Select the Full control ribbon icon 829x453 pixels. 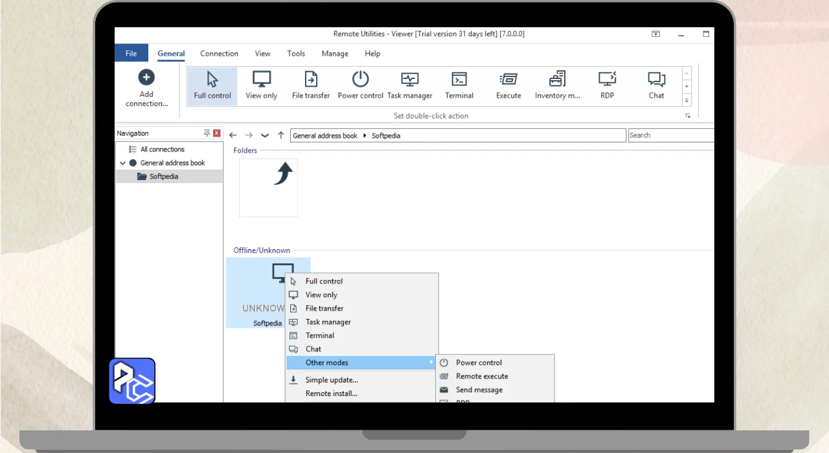click(212, 85)
